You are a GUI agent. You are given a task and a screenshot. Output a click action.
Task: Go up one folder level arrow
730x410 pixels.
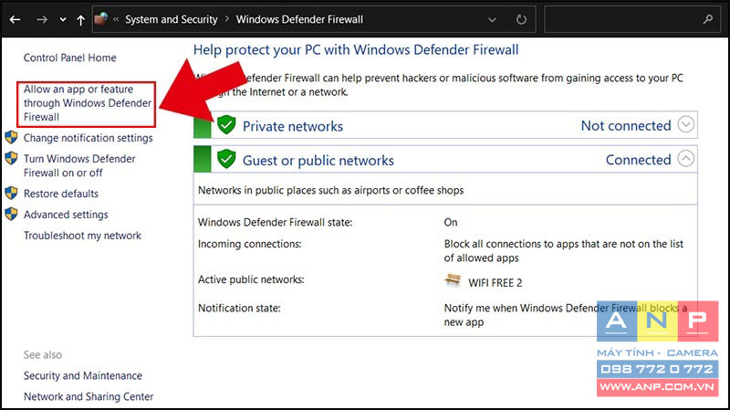pos(80,19)
